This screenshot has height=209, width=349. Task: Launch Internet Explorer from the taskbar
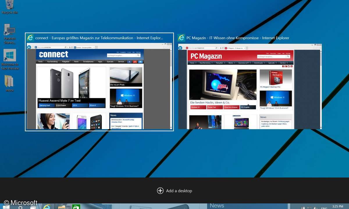click(x=47, y=207)
